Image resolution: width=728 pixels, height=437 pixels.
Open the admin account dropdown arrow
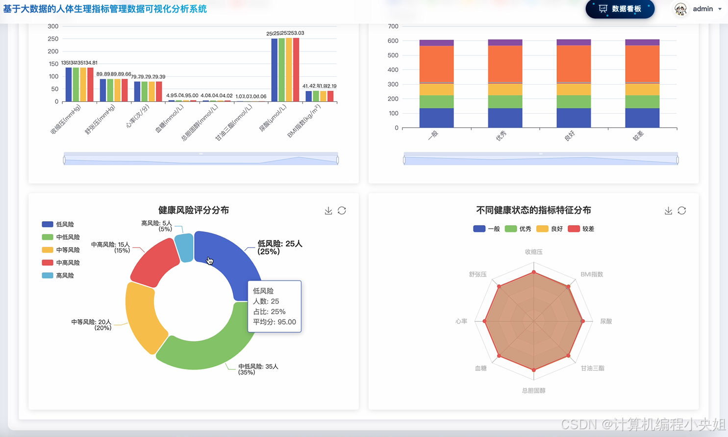tap(720, 9)
